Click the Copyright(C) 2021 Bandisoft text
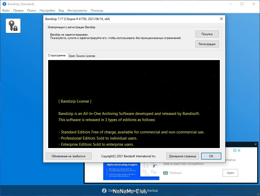Viewport: 260px width, 196px height. 129,156
